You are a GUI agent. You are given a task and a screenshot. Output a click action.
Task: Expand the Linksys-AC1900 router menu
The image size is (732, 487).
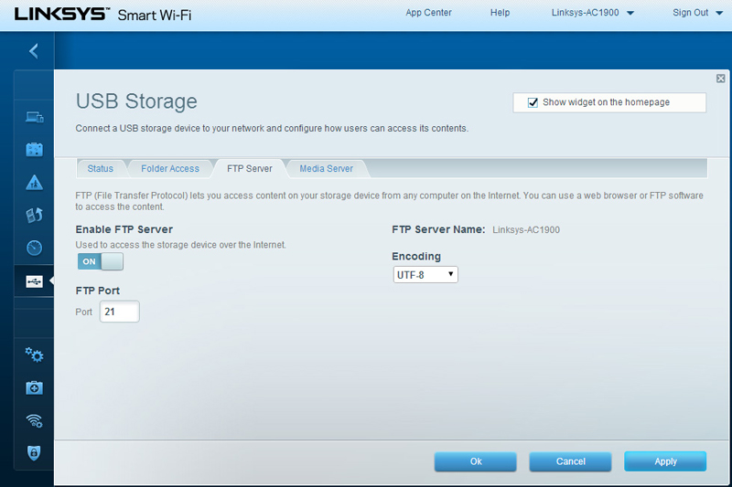click(592, 13)
